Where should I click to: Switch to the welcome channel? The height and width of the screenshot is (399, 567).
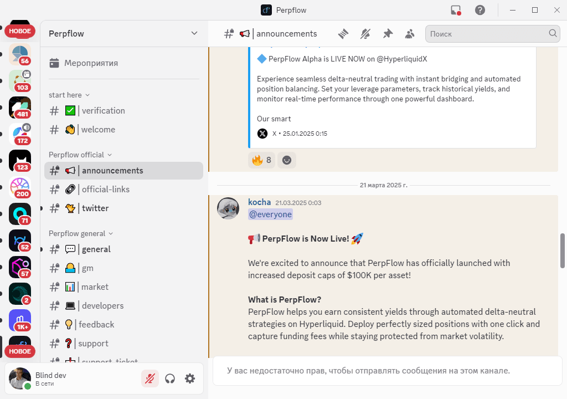pos(123,130)
